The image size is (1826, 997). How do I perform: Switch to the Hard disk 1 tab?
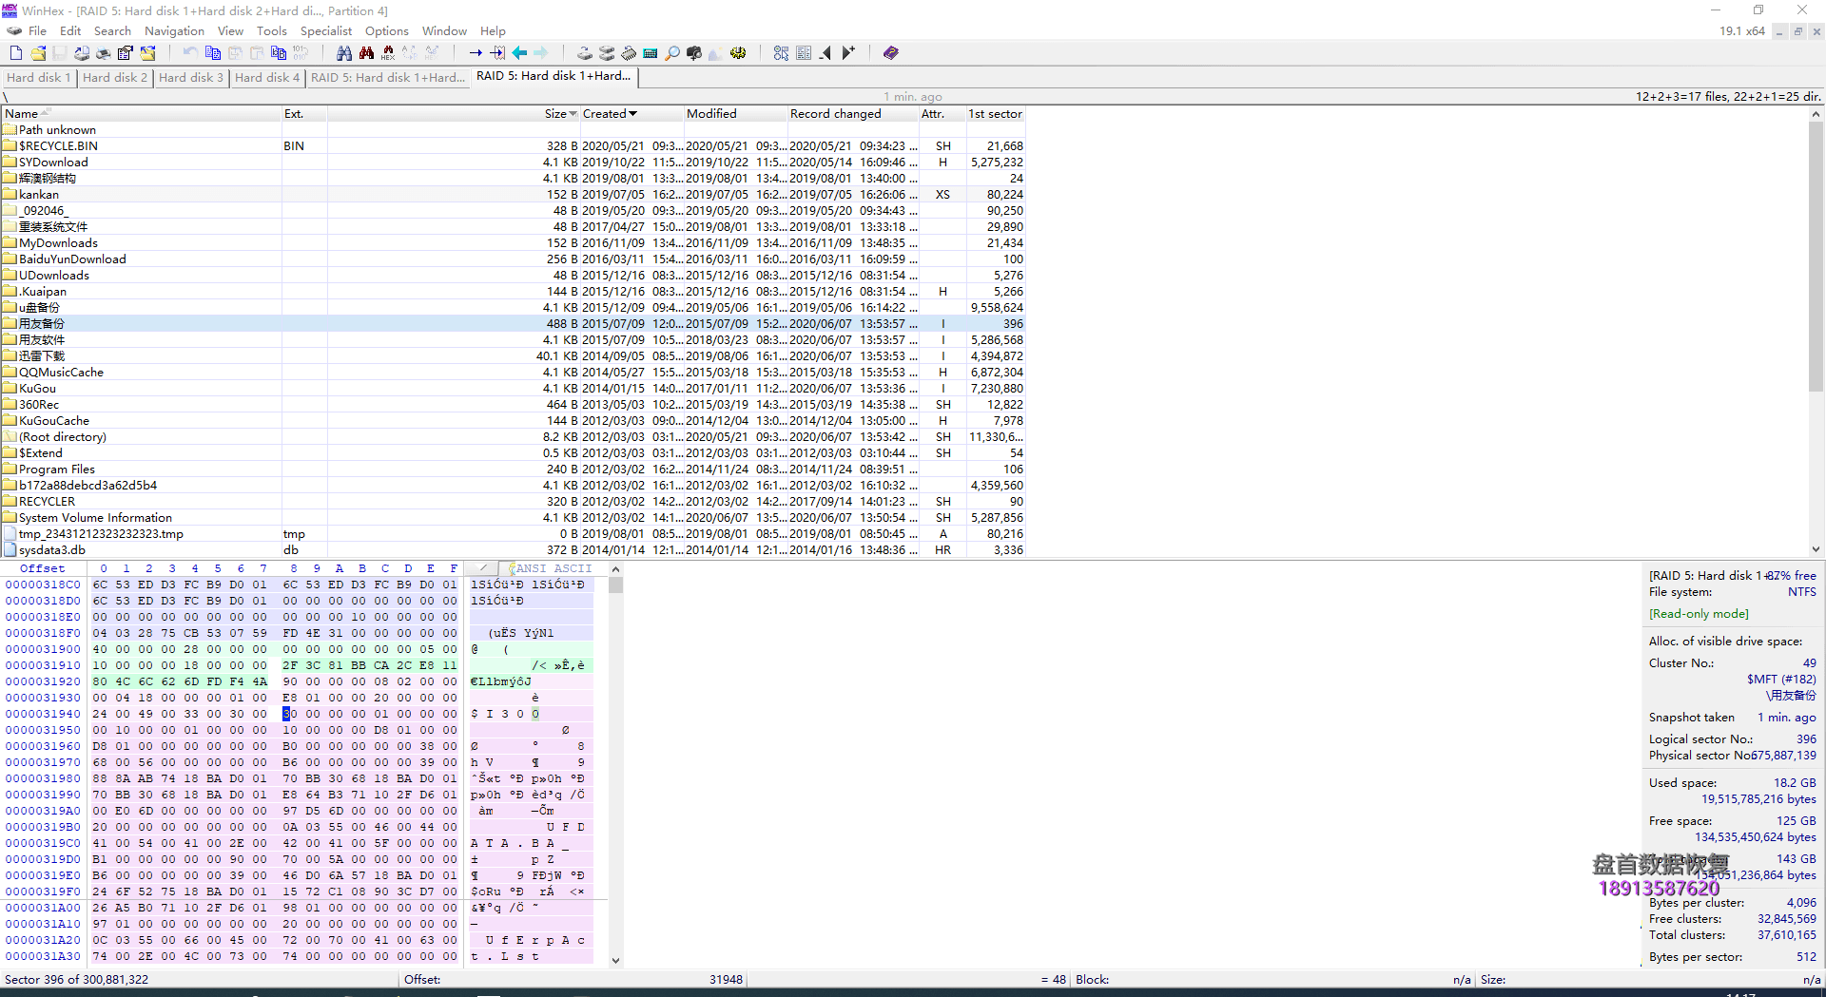click(x=38, y=77)
